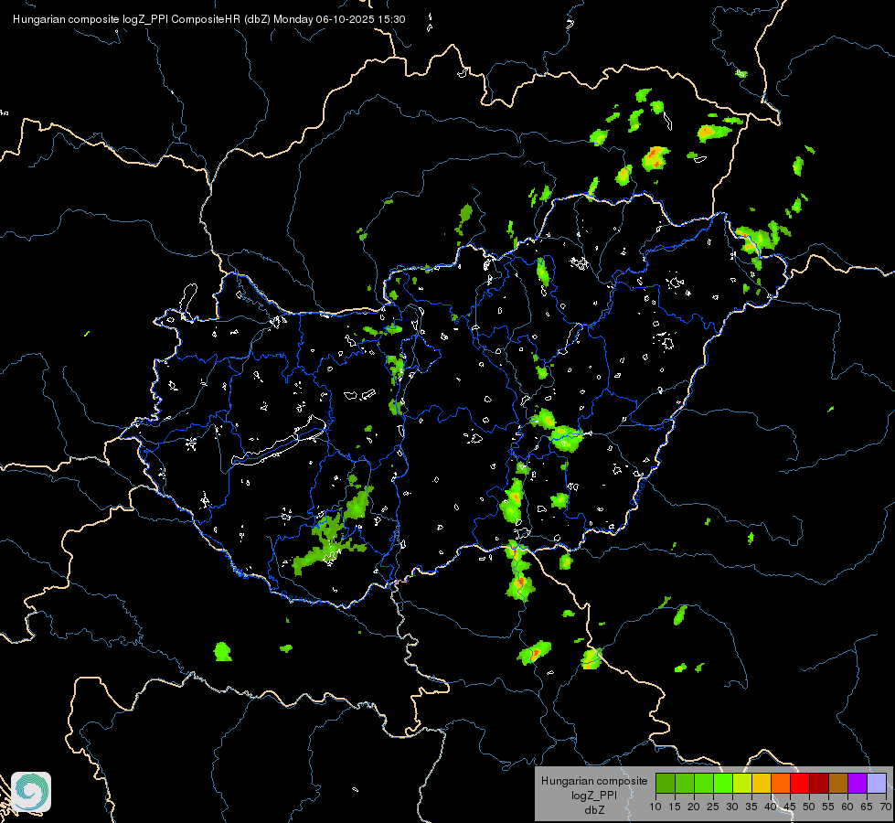Click the legend unit label 'dbZ'
This screenshot has height=823, width=895.
(x=594, y=810)
